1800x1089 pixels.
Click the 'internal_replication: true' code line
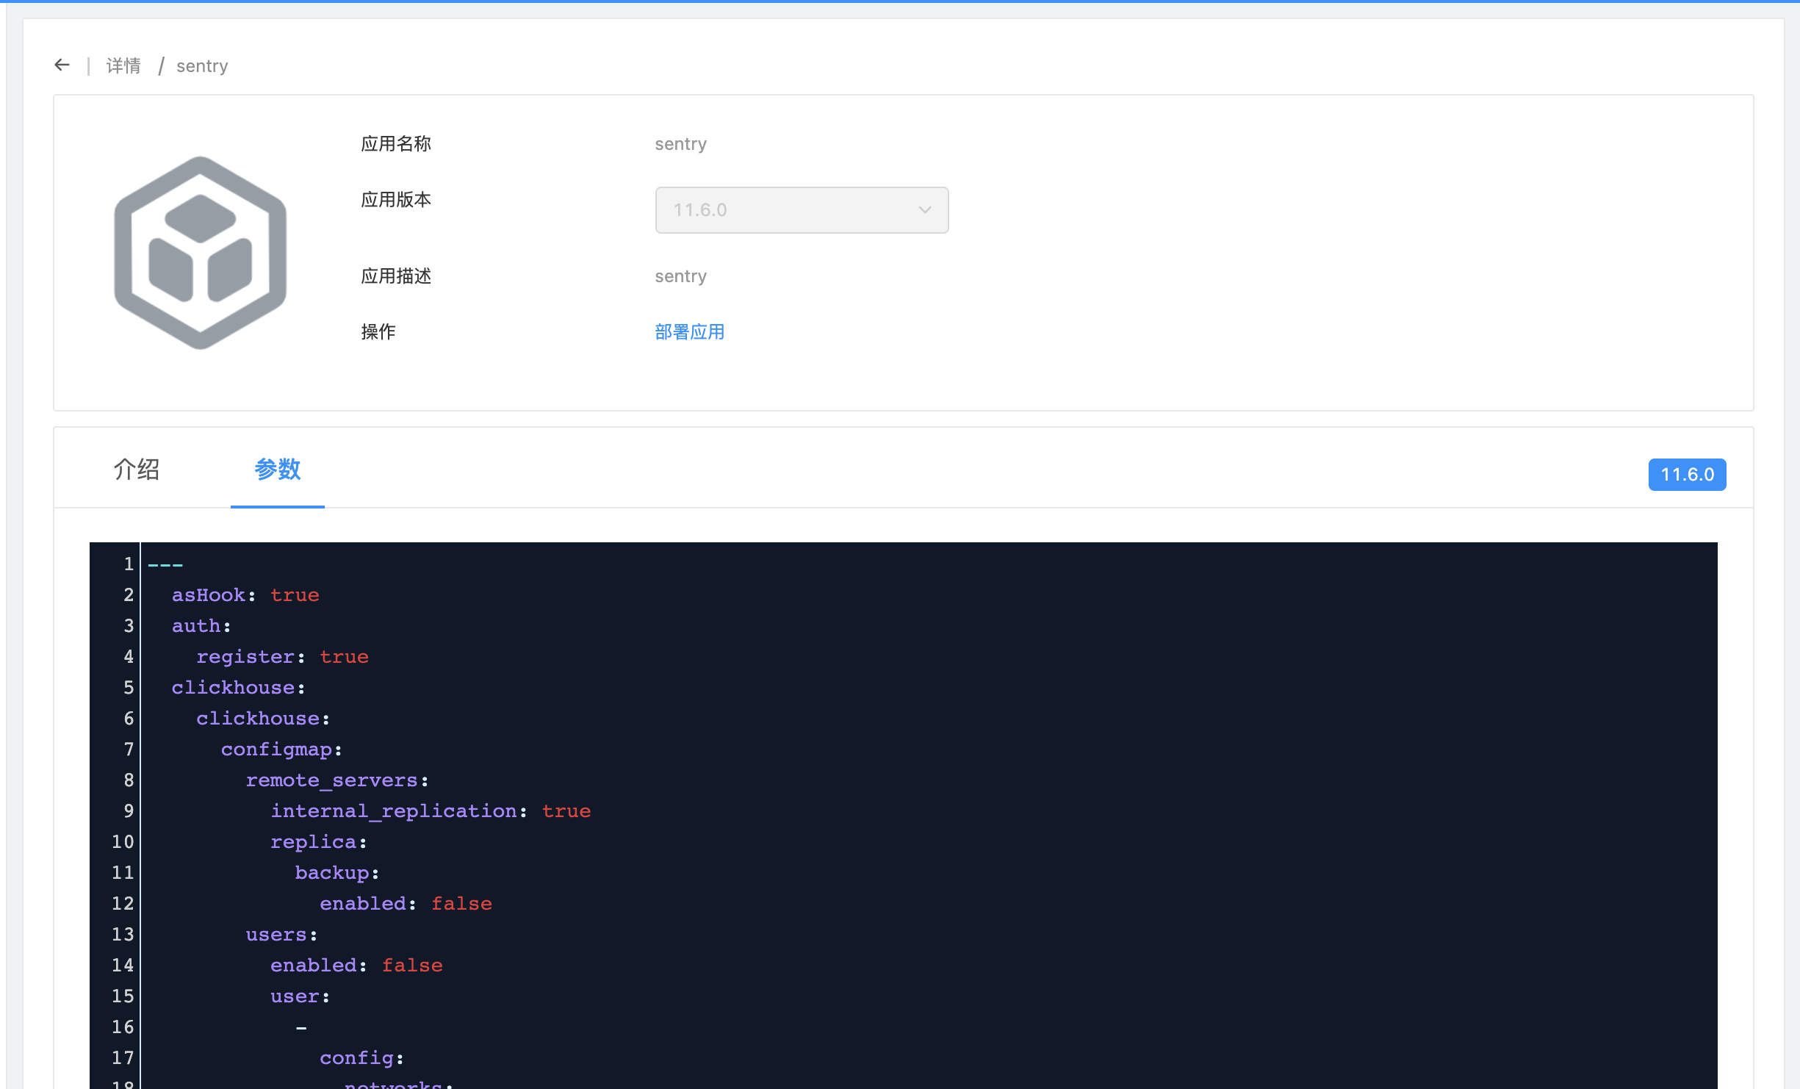click(x=431, y=811)
